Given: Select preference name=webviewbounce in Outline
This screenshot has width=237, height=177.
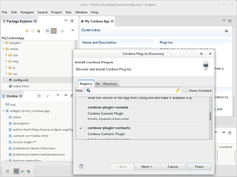Looking at the screenshot, I should (39, 155).
